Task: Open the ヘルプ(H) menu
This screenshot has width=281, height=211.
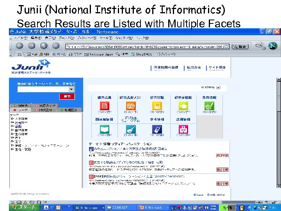Action: pyautogui.click(x=142, y=38)
